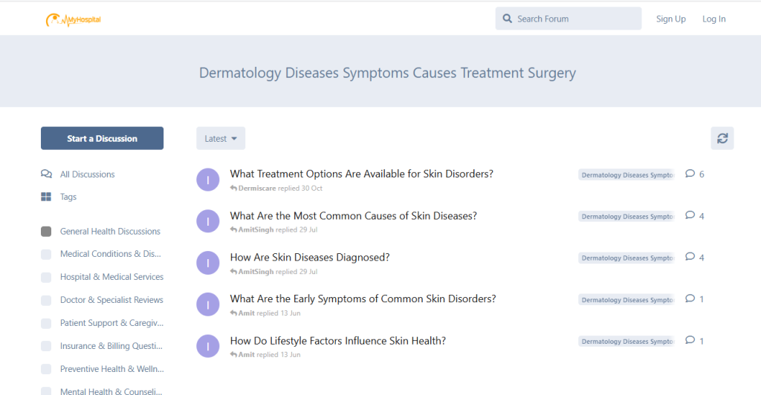Viewport: 761px width, 395px height.
Task: Open the Latest sort dropdown
Action: coord(220,138)
